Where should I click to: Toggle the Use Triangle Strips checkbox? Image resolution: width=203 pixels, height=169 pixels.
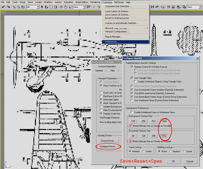pos(132,78)
